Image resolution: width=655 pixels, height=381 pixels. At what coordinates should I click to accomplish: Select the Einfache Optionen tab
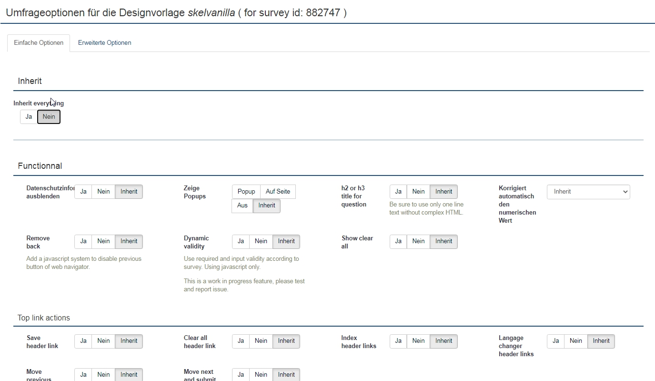(x=39, y=43)
